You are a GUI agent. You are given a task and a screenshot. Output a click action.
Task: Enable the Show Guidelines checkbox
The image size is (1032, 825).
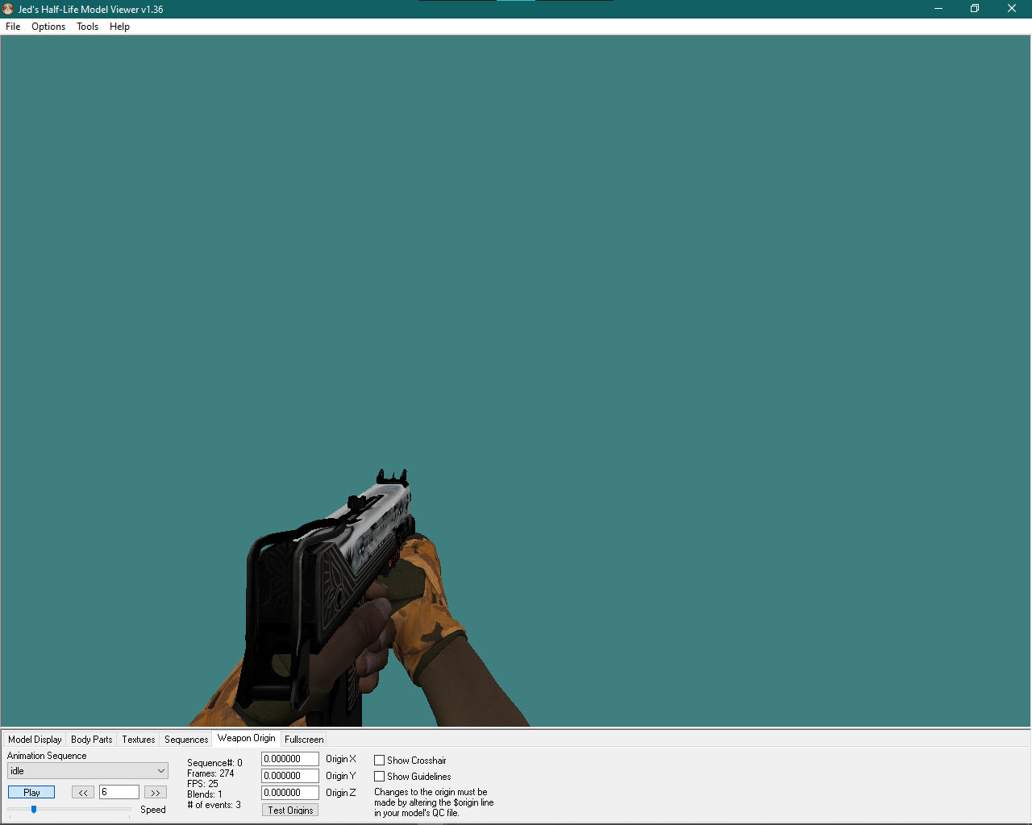click(379, 777)
